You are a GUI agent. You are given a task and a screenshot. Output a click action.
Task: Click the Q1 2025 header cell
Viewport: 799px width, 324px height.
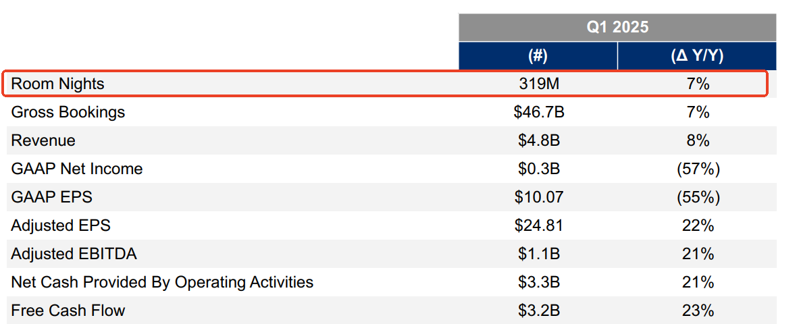click(x=617, y=27)
